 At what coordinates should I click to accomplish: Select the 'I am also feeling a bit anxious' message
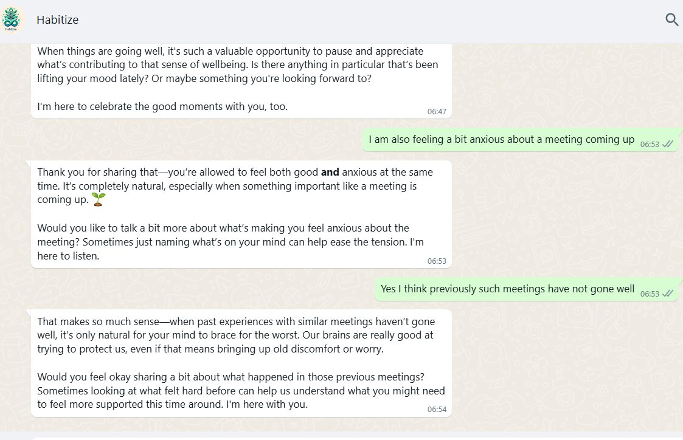(x=501, y=140)
